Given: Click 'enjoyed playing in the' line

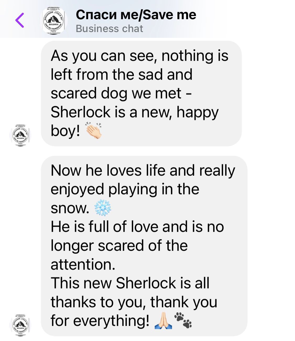Looking at the screenshot, I should 125,189.
